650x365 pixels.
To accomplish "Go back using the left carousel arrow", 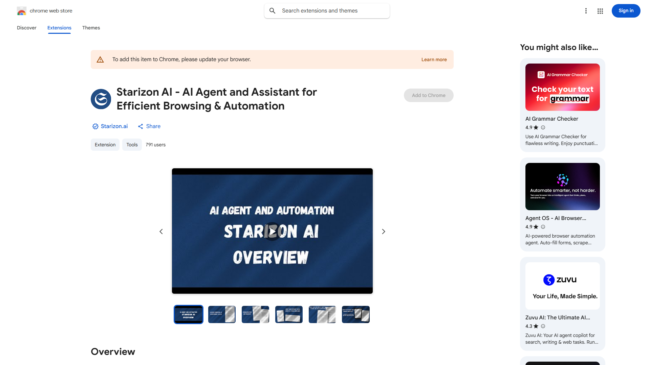I will tap(161, 231).
